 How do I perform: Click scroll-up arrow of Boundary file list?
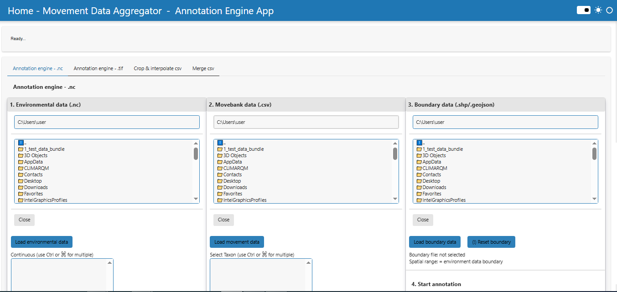click(594, 143)
